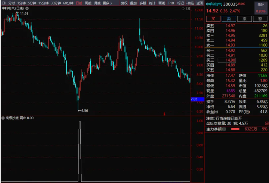Open the 叠加 overlay function
The width and height of the screenshot is (269, 183).
pos(133,2)
